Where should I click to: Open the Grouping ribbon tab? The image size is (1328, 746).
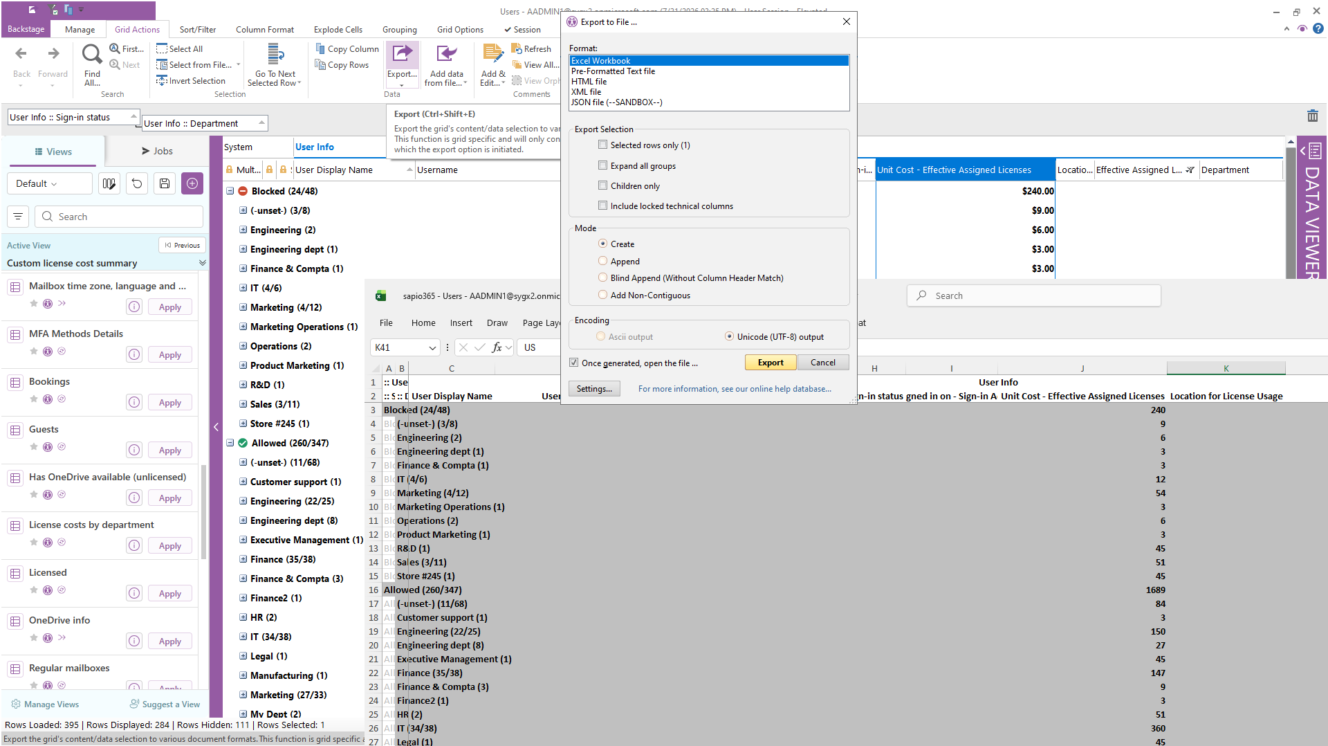(x=400, y=30)
